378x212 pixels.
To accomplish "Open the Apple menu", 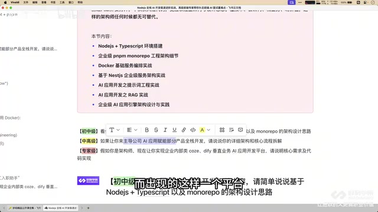I will 5,2.
